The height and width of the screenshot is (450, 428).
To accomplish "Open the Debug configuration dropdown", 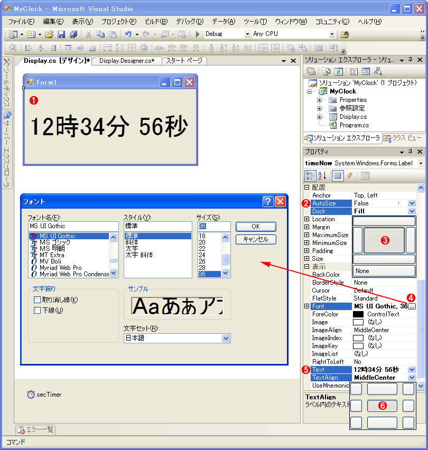I will click(x=247, y=34).
